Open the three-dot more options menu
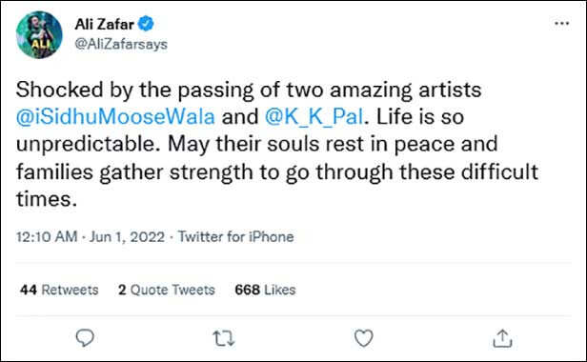Viewport: 587px width, 362px height. click(562, 24)
